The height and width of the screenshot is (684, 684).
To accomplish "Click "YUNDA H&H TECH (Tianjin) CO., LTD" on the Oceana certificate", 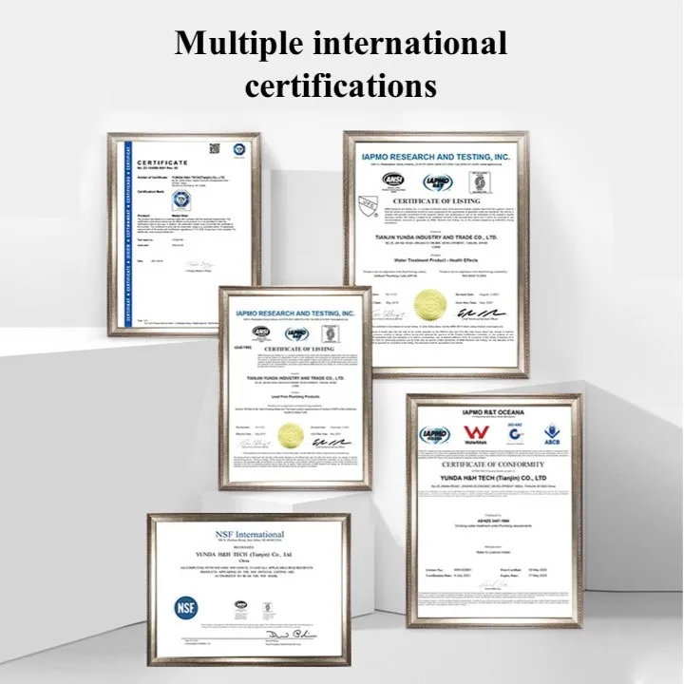I will tap(493, 478).
